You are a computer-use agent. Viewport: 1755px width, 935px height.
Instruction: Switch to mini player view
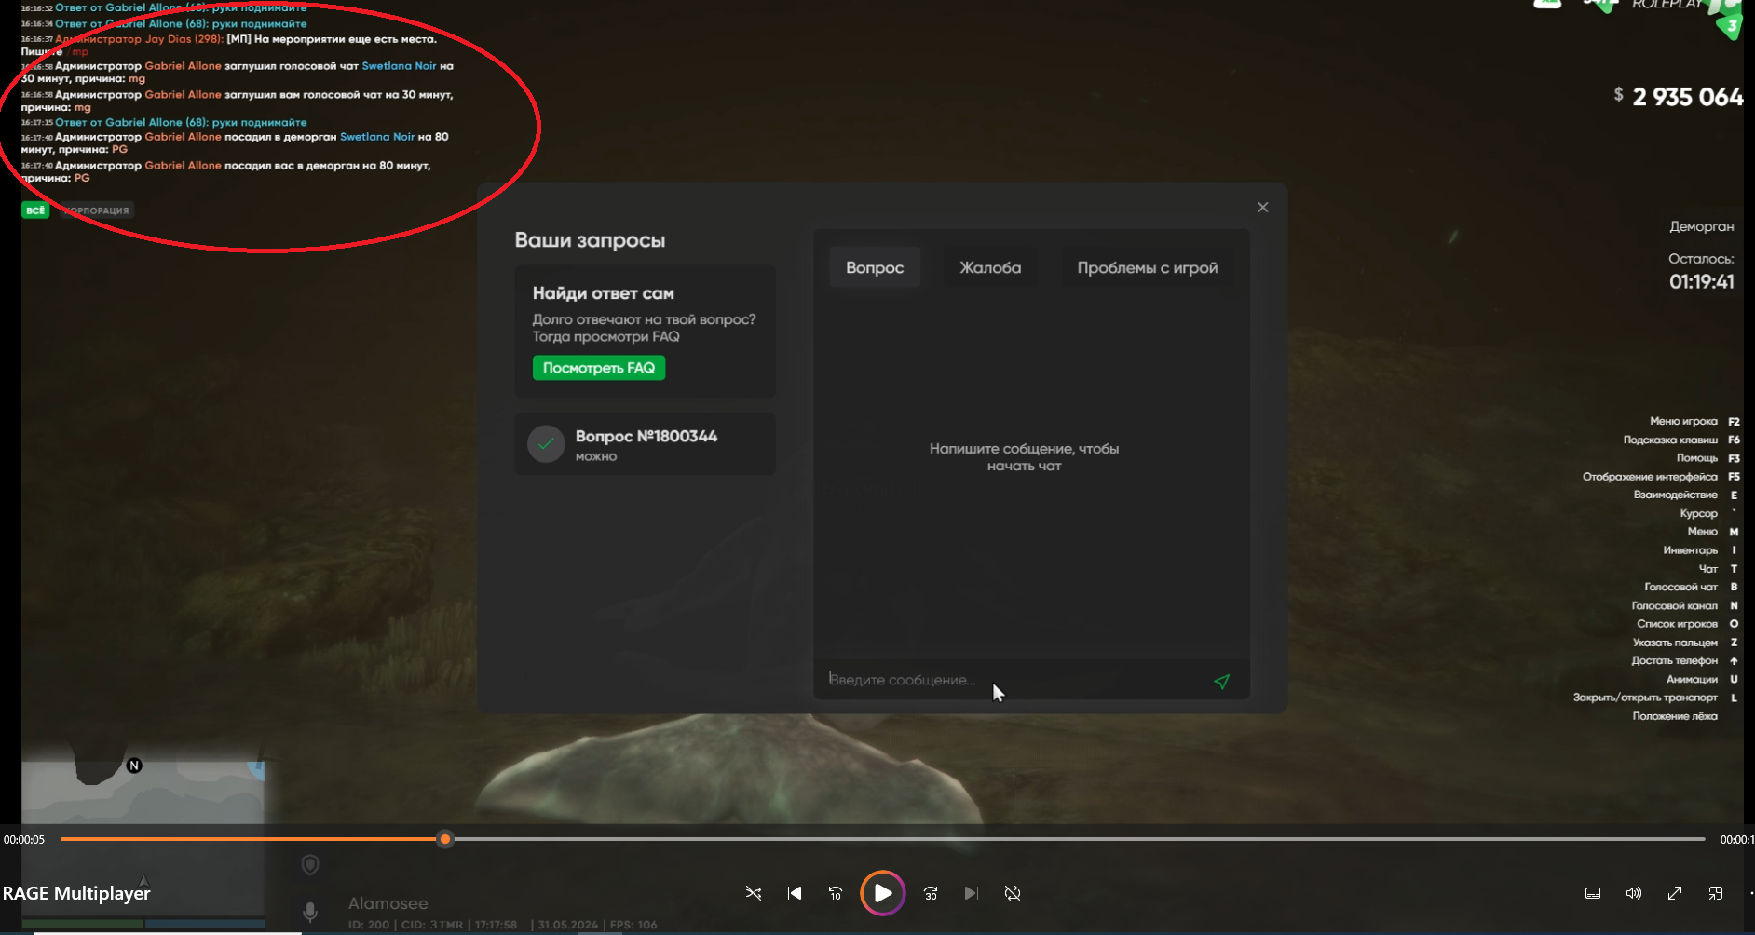click(x=1716, y=893)
